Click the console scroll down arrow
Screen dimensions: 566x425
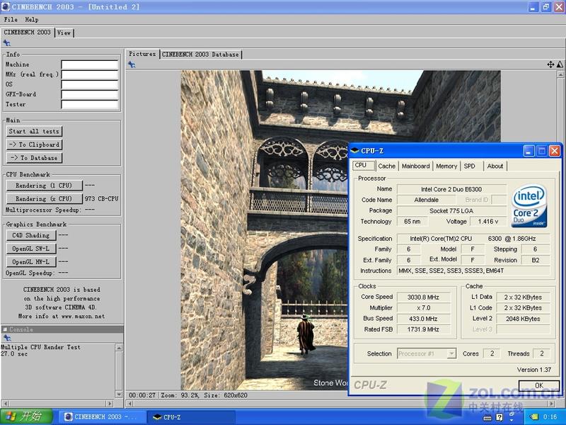pyautogui.click(x=119, y=394)
